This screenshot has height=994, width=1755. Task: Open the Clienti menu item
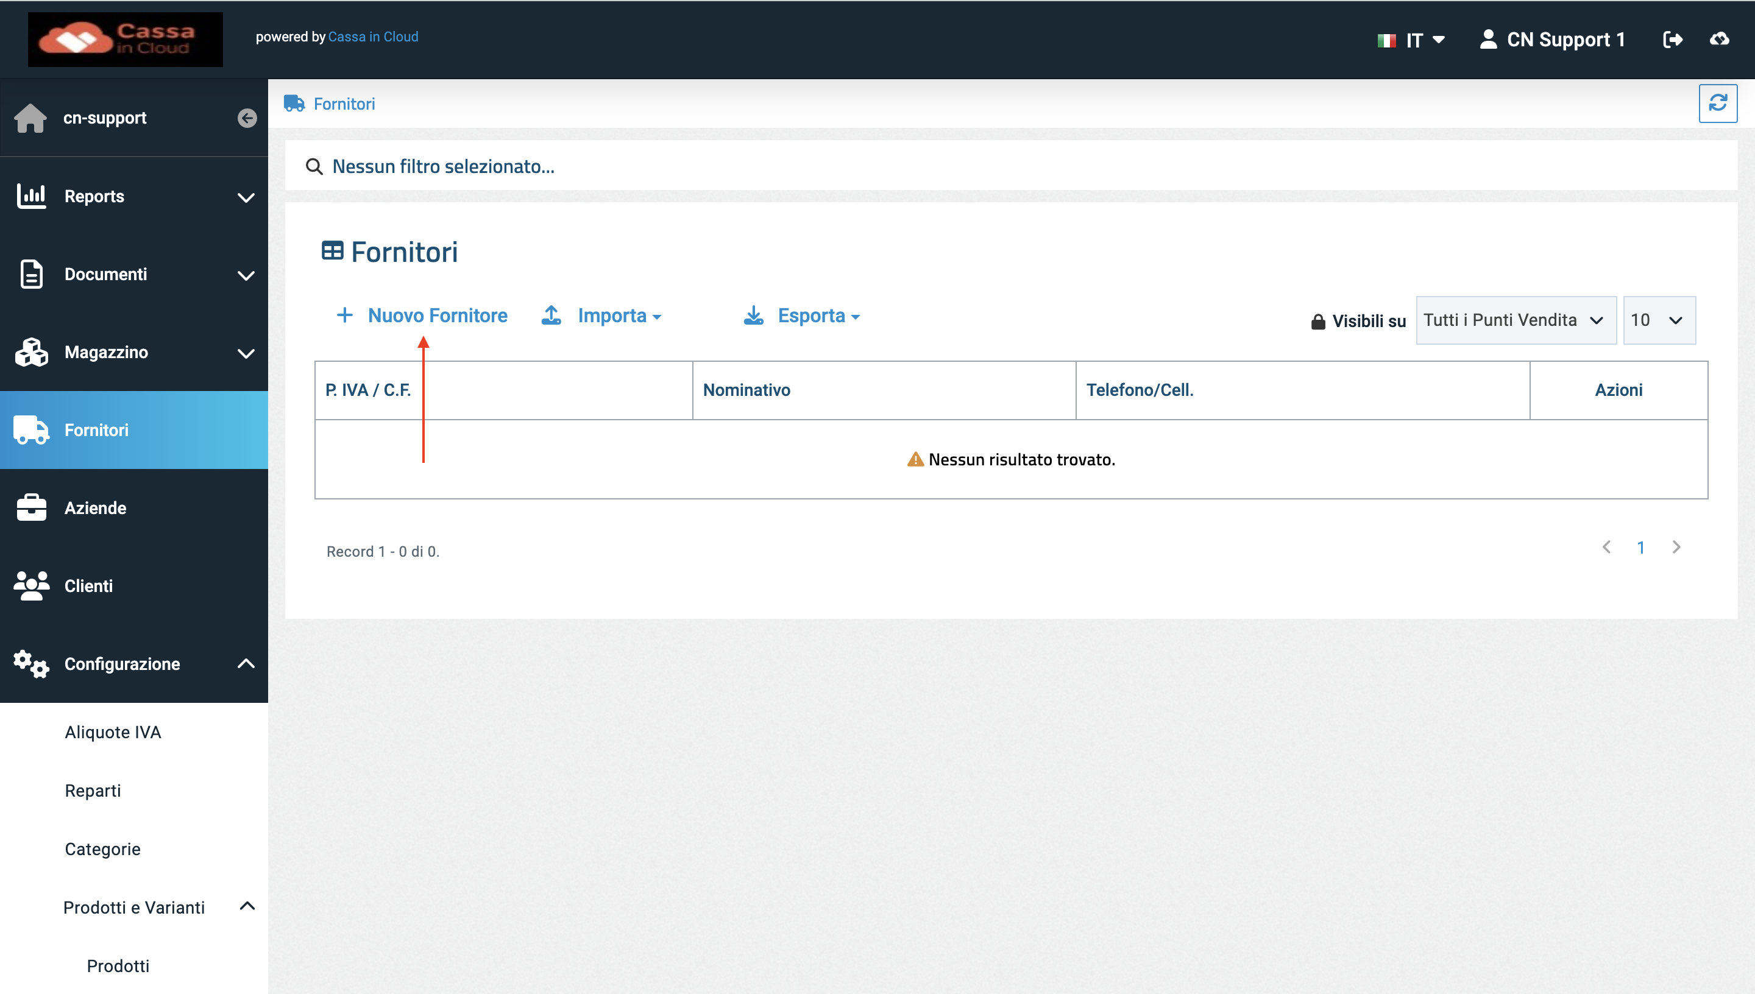tap(134, 586)
